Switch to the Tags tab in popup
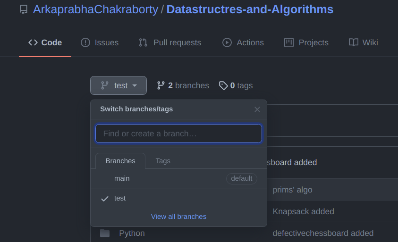The height and width of the screenshot is (242, 398). click(x=163, y=161)
